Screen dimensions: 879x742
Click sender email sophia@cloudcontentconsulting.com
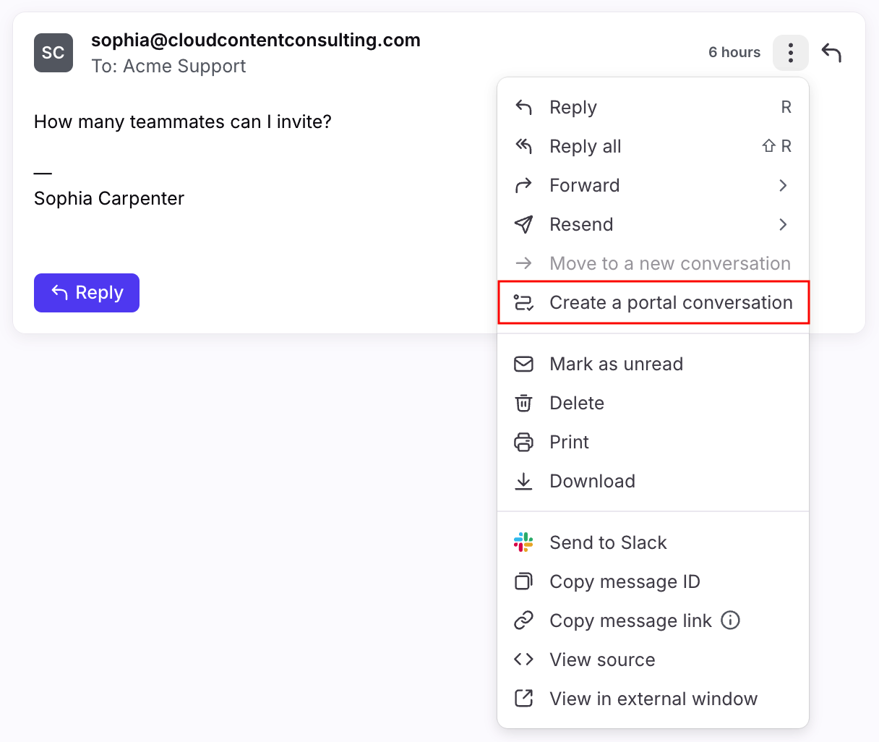coord(255,40)
